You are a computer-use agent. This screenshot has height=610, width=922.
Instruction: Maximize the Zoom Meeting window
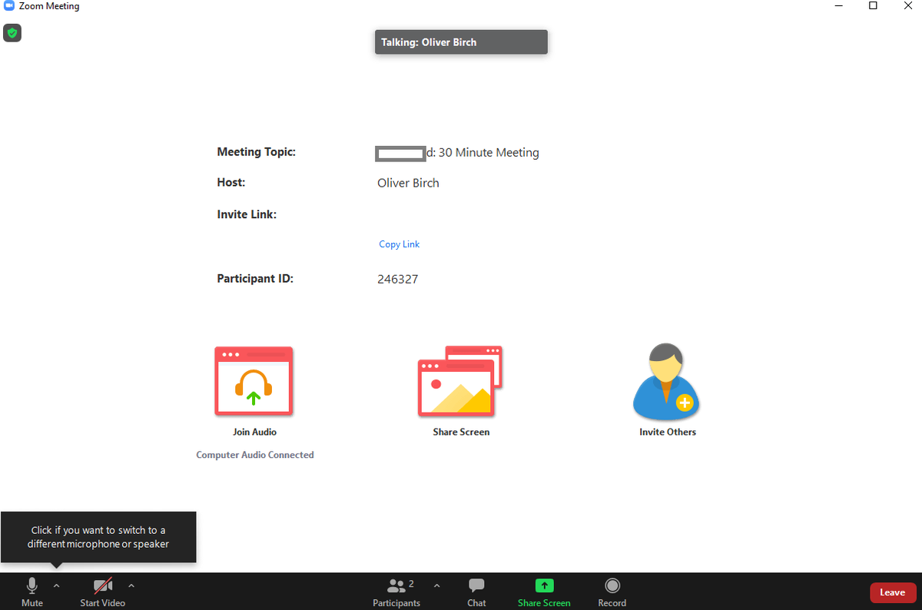873,6
